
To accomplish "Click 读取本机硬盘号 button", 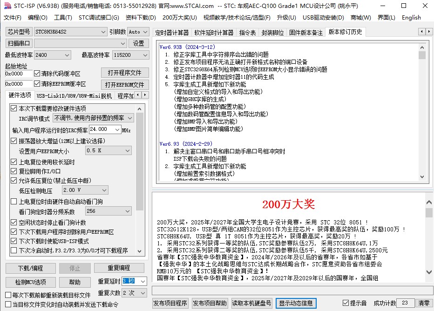I will coord(251,303).
